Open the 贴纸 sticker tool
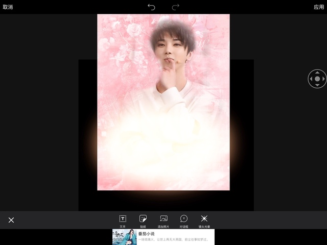This screenshot has width=327, height=245. pos(143,219)
